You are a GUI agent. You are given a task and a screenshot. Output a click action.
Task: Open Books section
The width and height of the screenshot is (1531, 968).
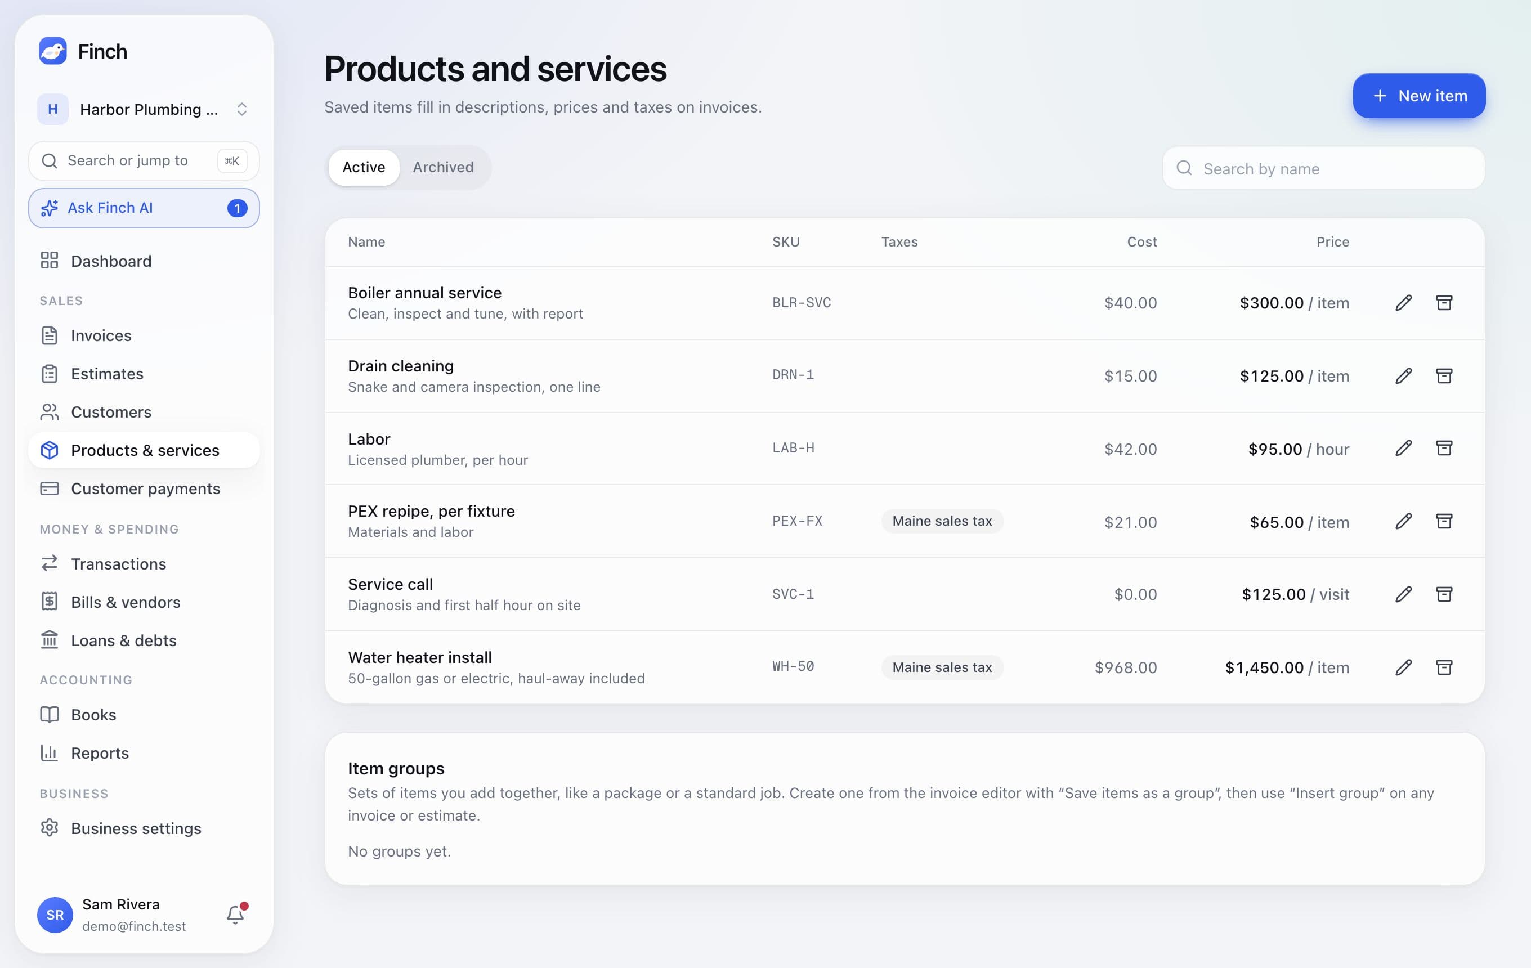144,715
